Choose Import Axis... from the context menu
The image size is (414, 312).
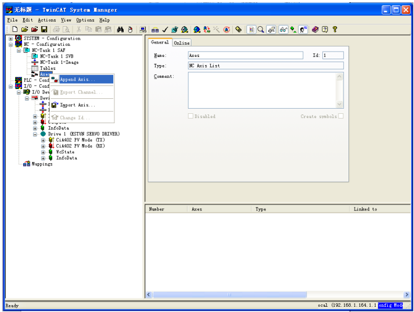pos(82,105)
